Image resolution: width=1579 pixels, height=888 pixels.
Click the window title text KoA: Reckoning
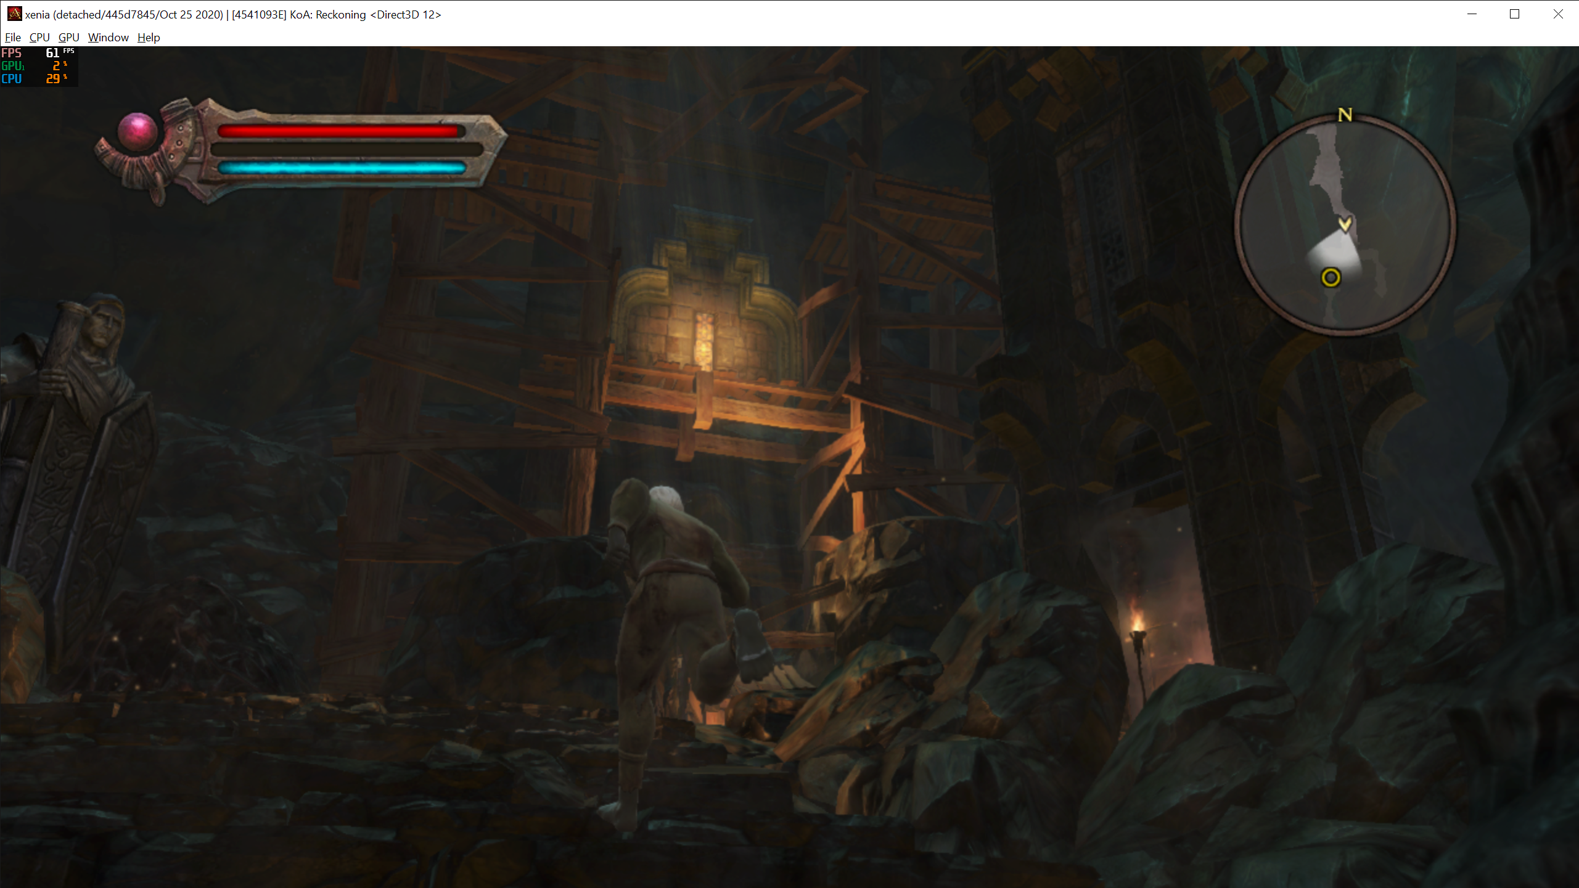pos(327,15)
